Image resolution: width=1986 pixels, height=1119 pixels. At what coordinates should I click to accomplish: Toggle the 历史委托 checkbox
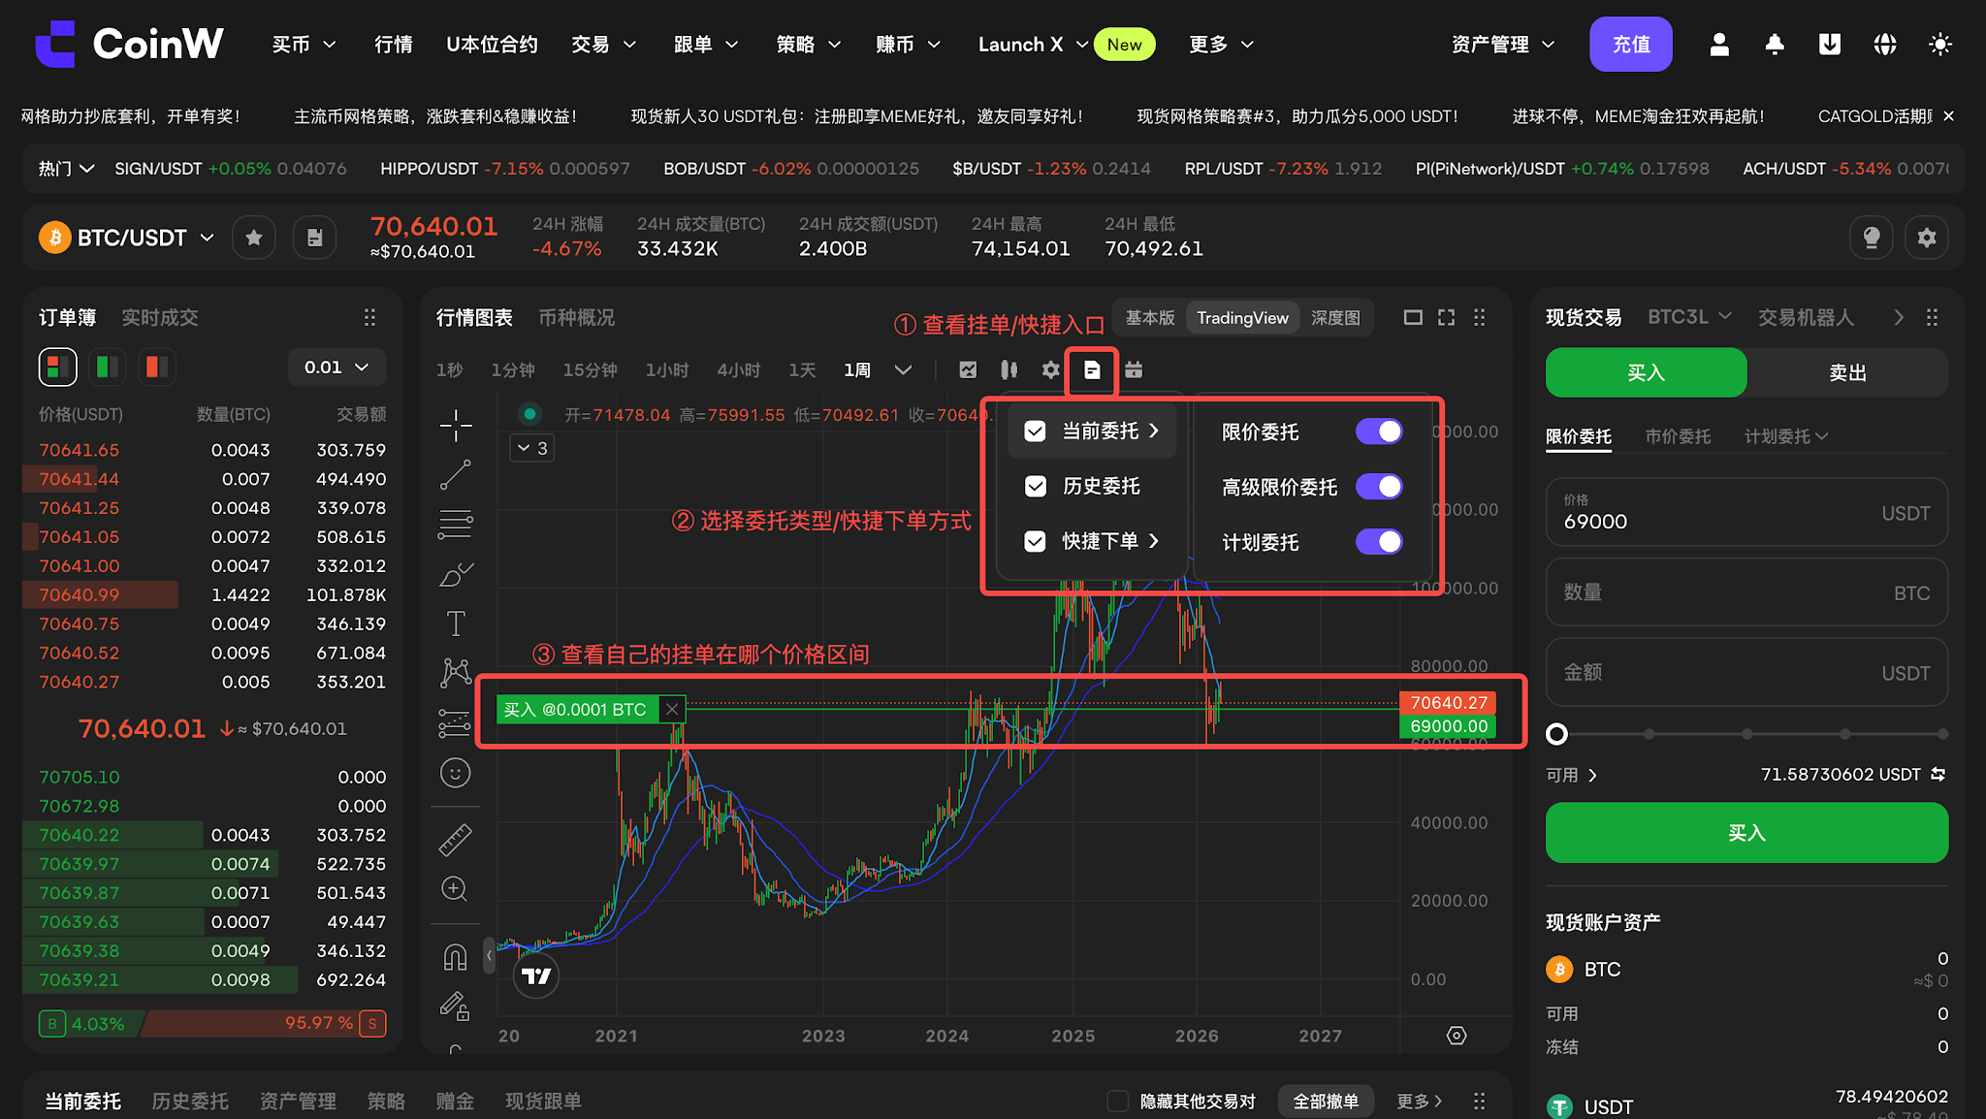(1036, 486)
